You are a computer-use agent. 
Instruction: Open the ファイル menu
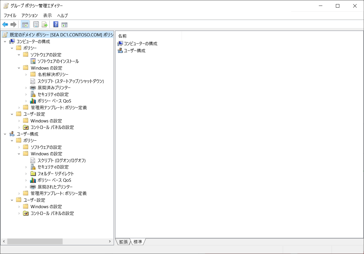(10, 16)
